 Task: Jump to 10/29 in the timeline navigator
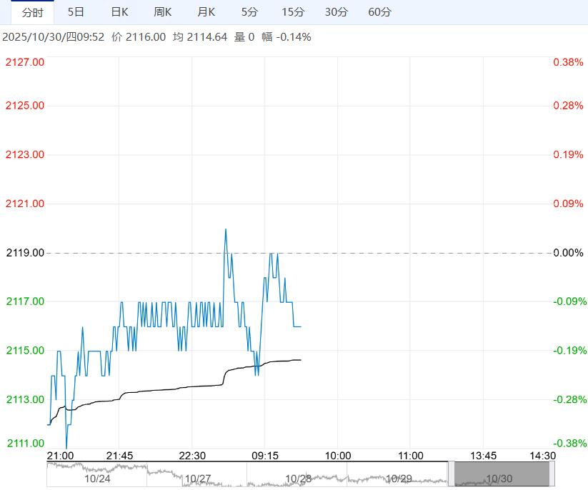399,479
